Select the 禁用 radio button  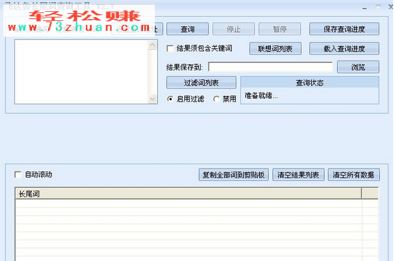point(216,99)
